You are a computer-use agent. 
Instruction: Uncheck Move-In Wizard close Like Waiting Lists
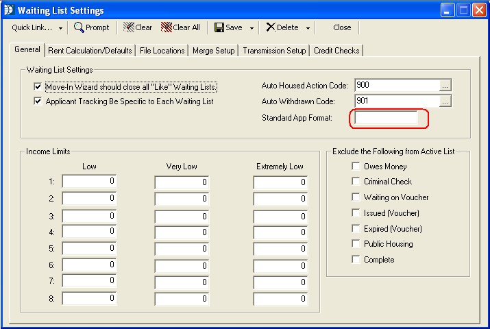[x=38, y=87]
